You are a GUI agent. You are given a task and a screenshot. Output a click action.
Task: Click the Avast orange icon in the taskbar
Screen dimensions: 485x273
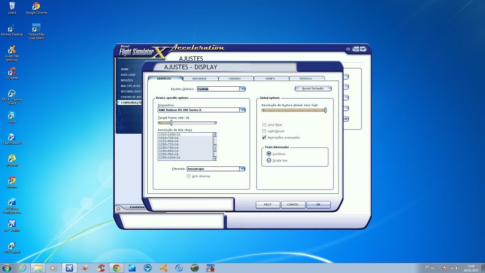pos(163,268)
